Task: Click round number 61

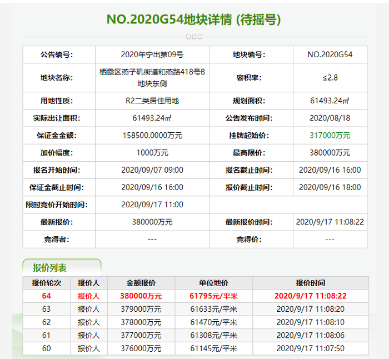Action: (46, 336)
